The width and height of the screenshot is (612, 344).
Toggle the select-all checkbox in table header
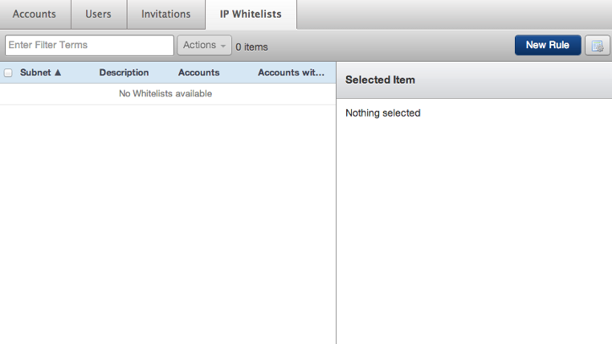(x=8, y=73)
